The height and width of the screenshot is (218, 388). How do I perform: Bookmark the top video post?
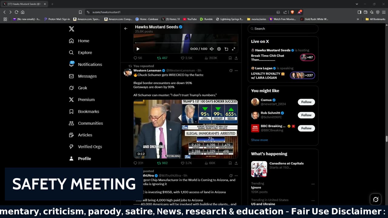click(230, 58)
